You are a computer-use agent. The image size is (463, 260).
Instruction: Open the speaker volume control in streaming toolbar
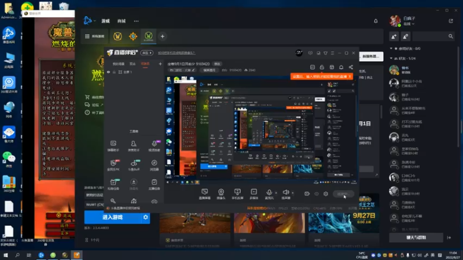[x=285, y=194]
